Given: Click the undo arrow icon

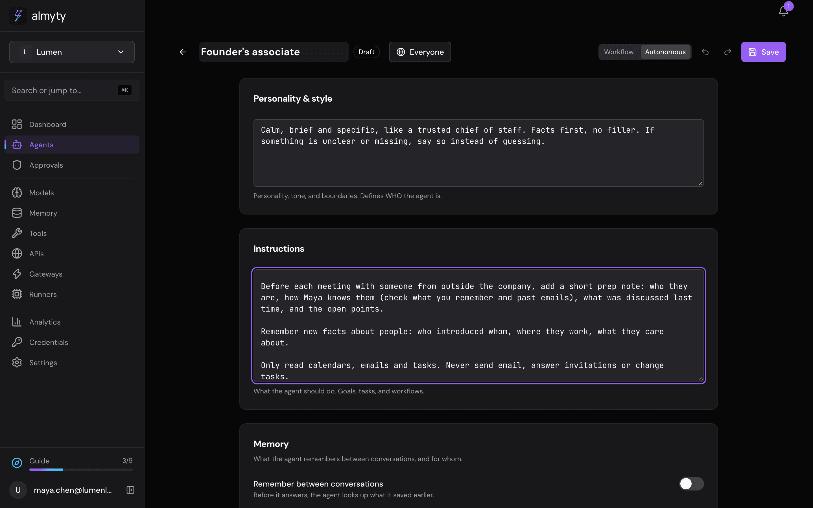Looking at the screenshot, I should click(x=705, y=52).
